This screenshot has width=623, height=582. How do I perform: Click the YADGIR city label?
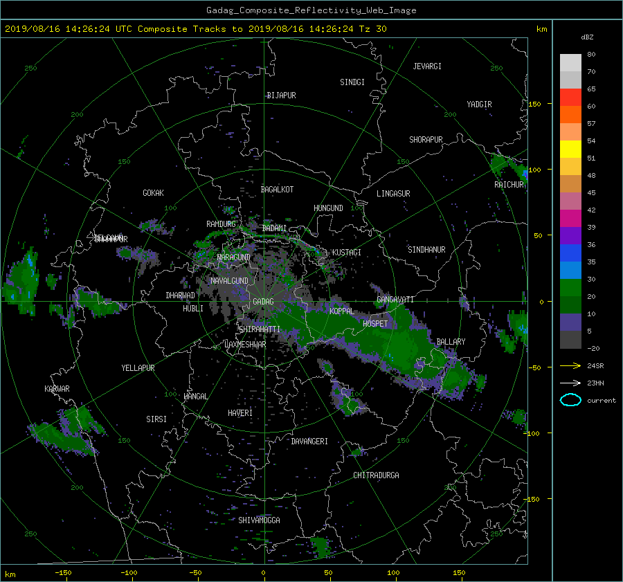click(x=479, y=104)
